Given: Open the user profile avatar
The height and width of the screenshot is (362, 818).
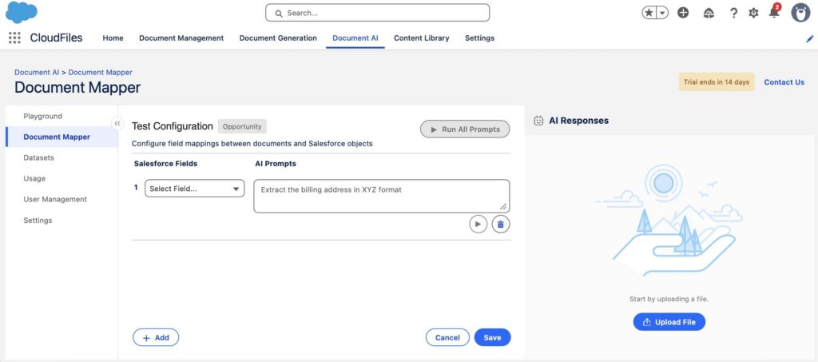Looking at the screenshot, I should coord(800,13).
